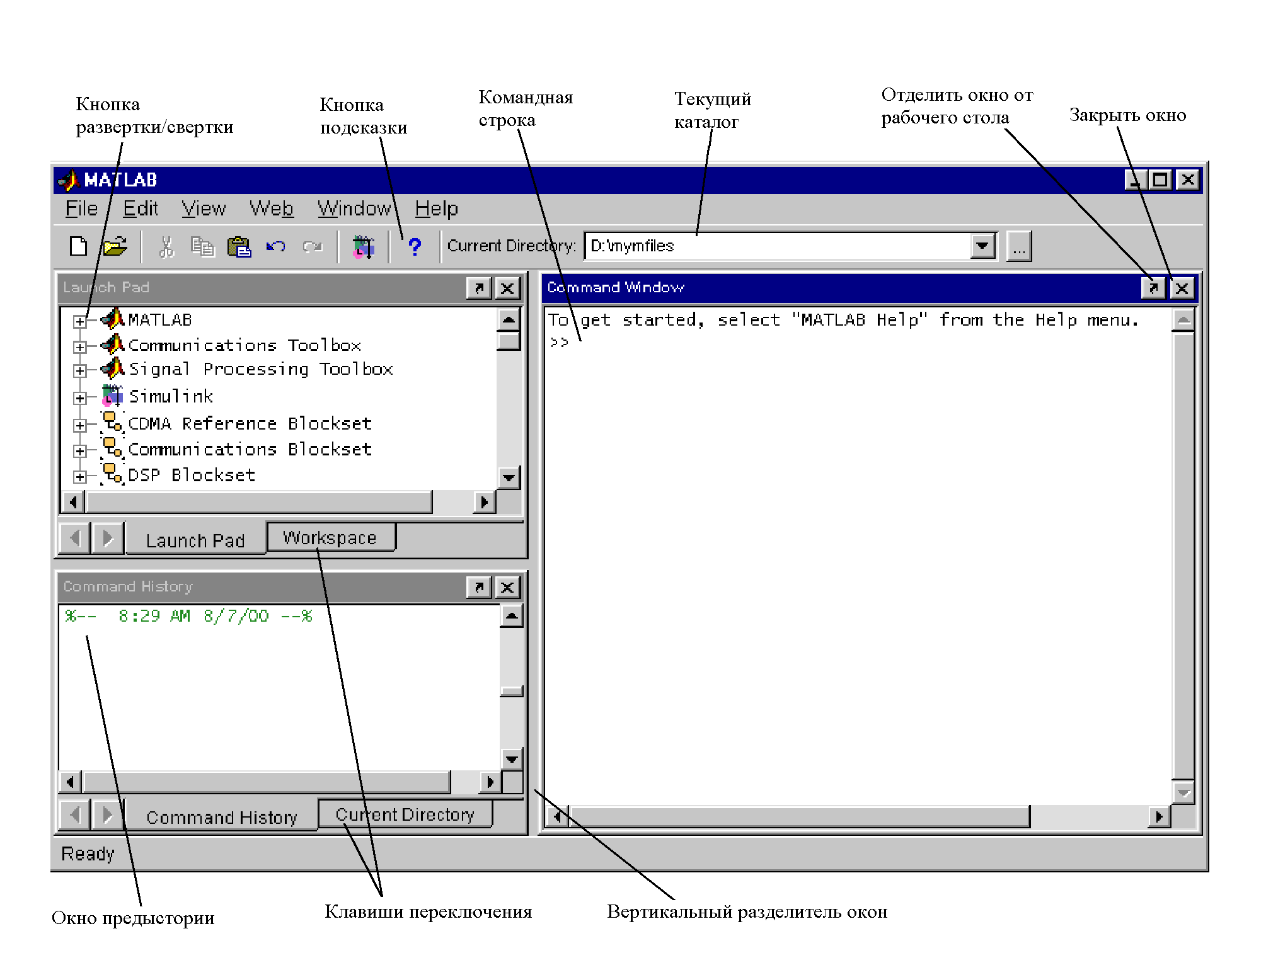This screenshot has width=1278, height=970.
Task: Click Command Window vertical scroll down arrow
Action: (1184, 792)
